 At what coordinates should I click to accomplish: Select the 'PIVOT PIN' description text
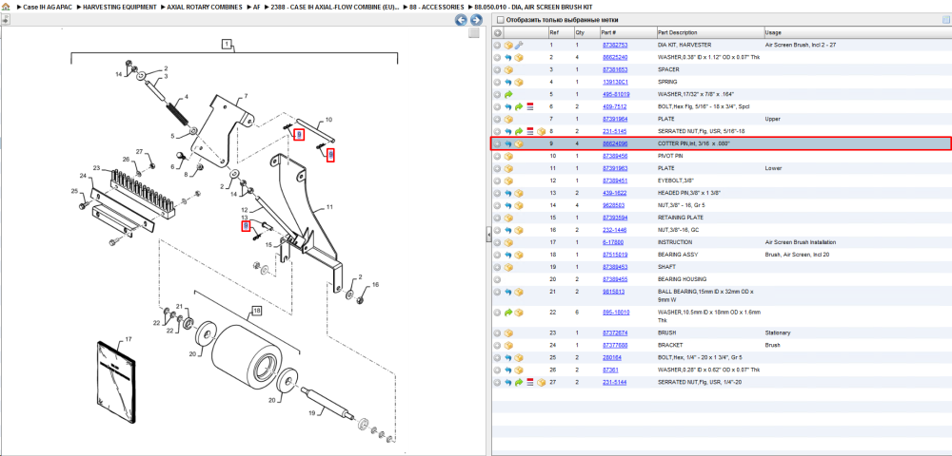click(x=671, y=156)
